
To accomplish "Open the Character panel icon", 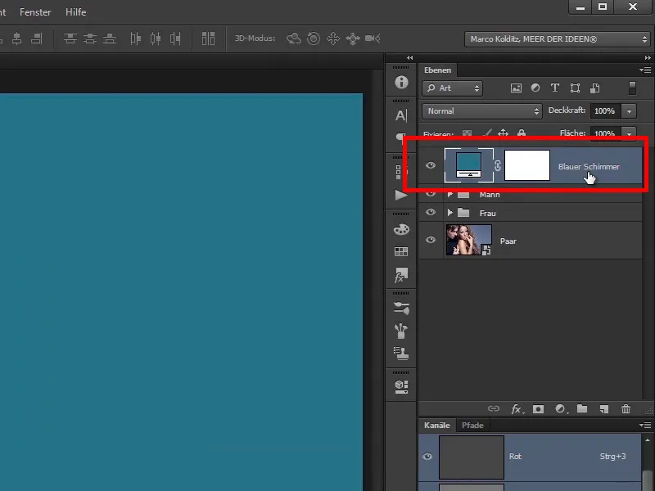I will [x=401, y=115].
